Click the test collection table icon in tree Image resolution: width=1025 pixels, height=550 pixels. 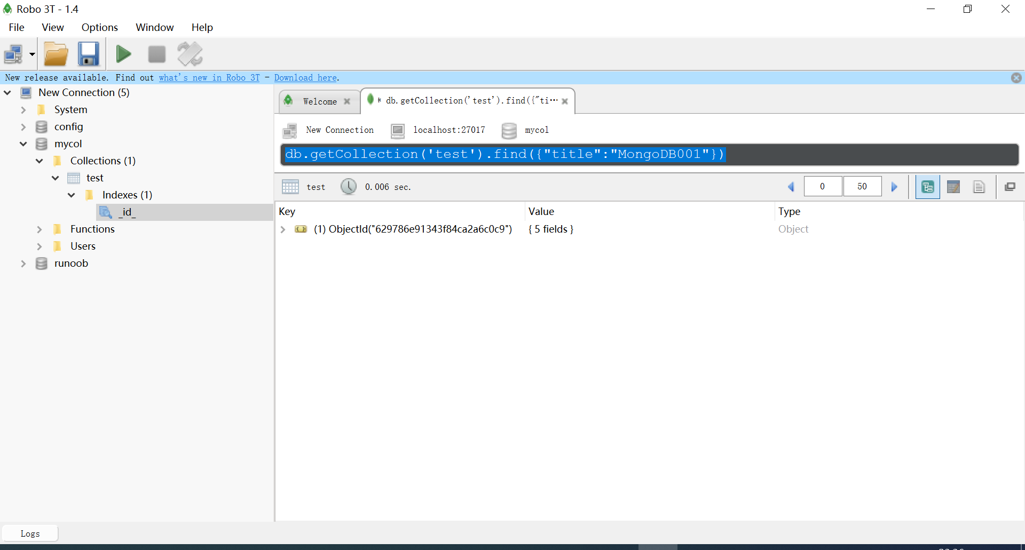[74, 178]
